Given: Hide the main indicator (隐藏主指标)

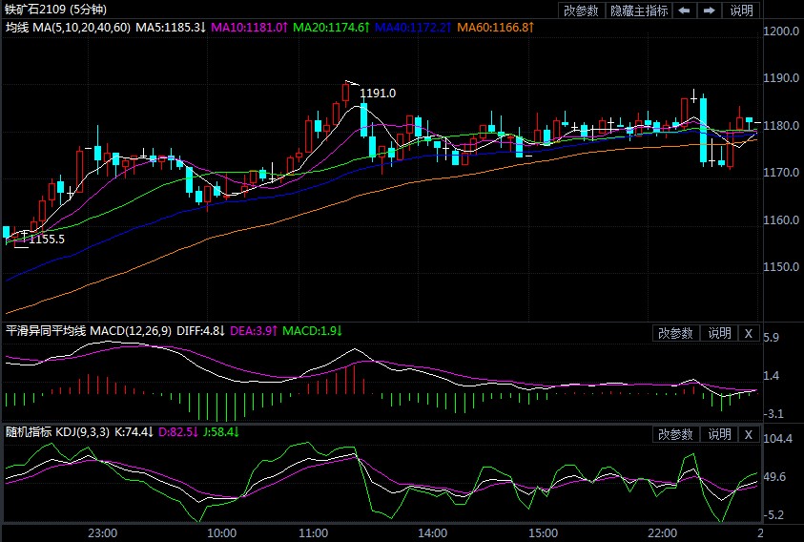Looking at the screenshot, I should (639, 10).
